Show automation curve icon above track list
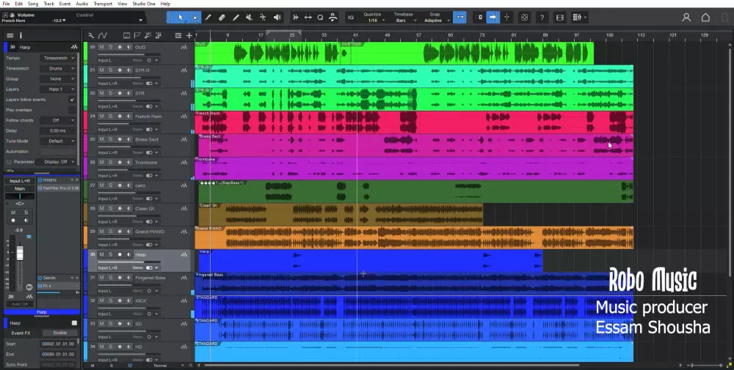The width and height of the screenshot is (734, 370). pyautogui.click(x=103, y=35)
